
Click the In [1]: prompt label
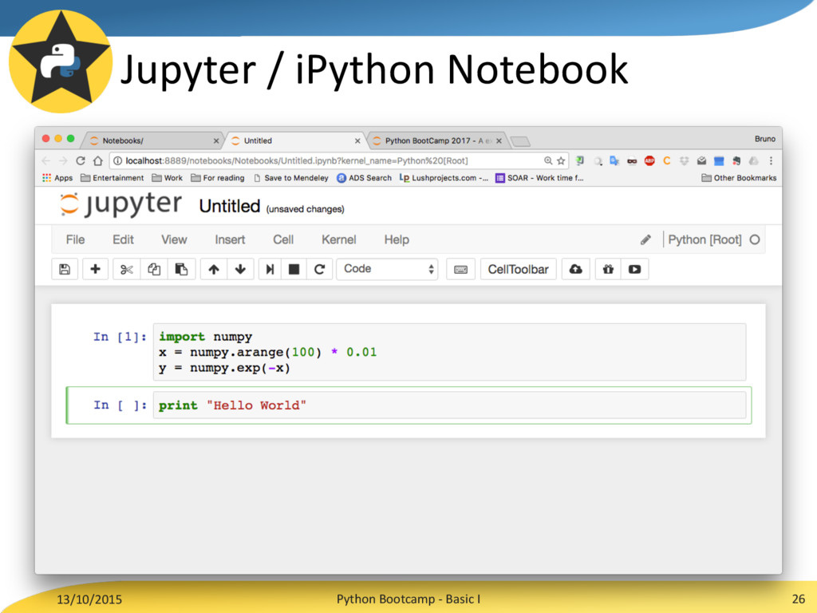click(120, 337)
